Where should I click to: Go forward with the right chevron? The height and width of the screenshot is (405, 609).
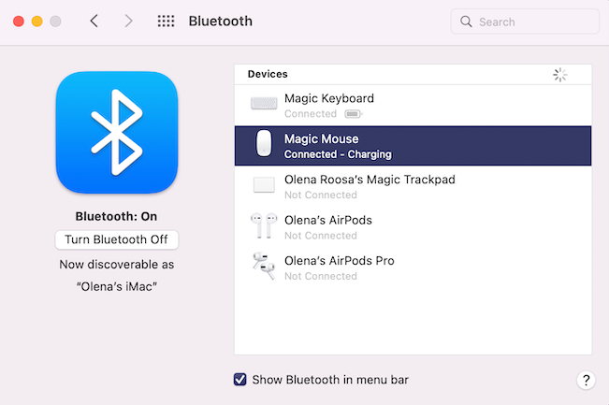point(129,22)
